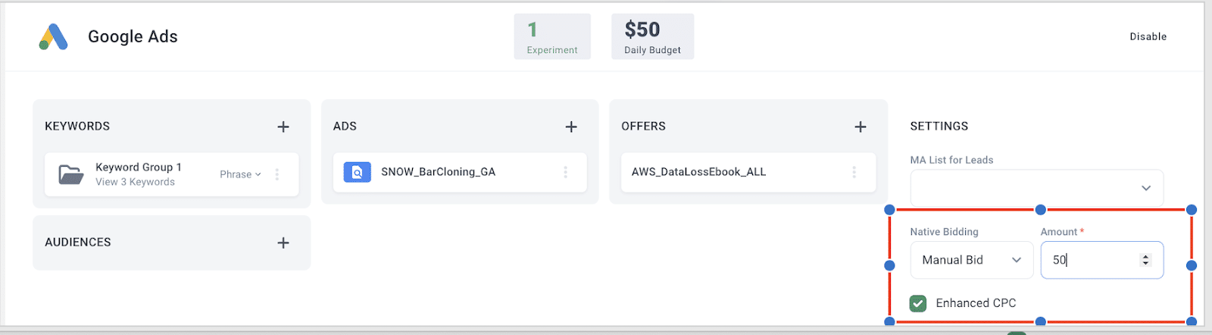This screenshot has height=335, width=1212.
Task: Open Keyword Group 1 options menu
Action: (x=277, y=174)
